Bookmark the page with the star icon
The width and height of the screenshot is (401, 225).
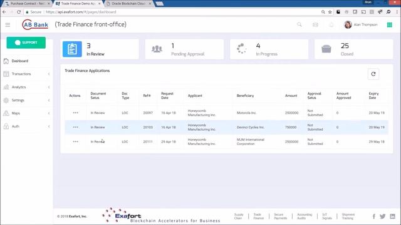tap(330, 12)
